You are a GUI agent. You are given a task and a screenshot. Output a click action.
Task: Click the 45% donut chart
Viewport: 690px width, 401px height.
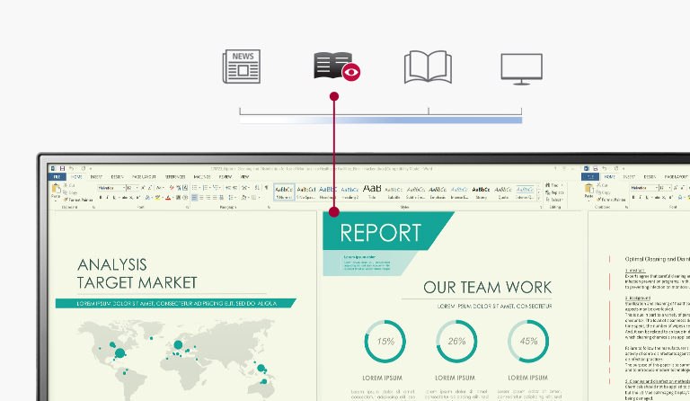(x=528, y=342)
